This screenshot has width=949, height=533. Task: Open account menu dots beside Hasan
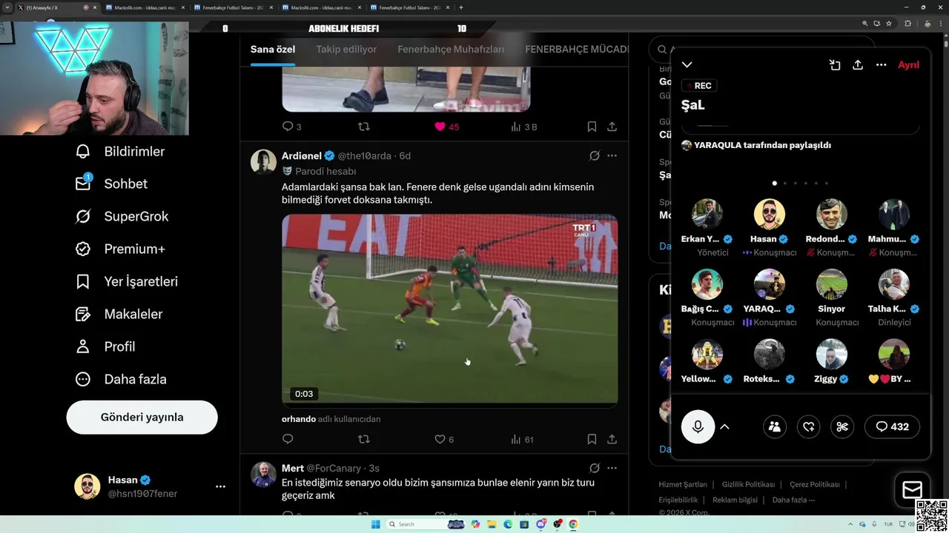coord(220,486)
